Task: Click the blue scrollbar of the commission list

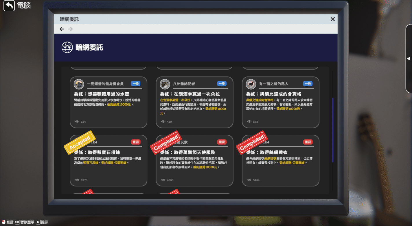Action: [x=333, y=130]
